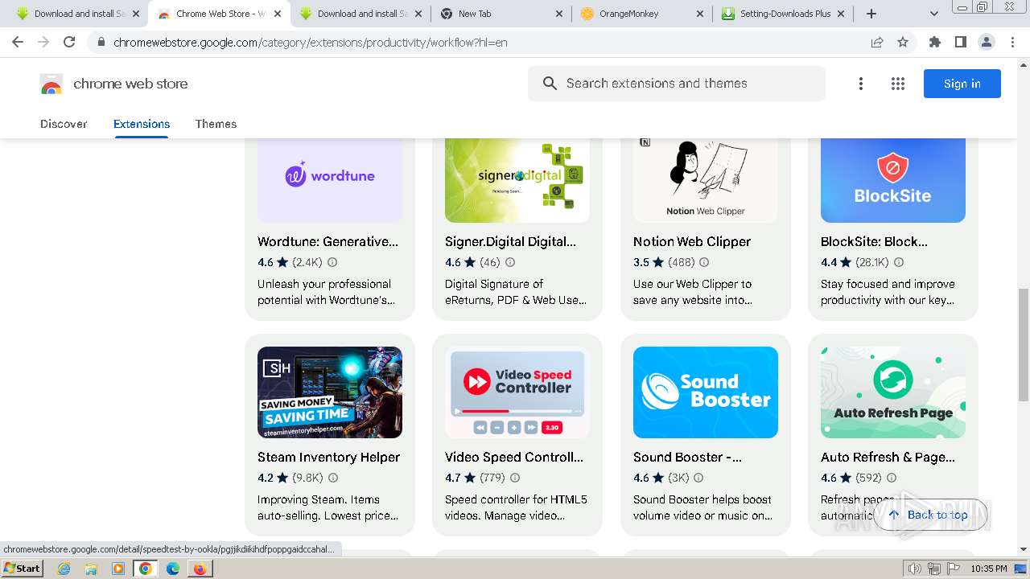1030x579 pixels.
Task: Show rating info for Signer.Digital
Action: pos(510,262)
